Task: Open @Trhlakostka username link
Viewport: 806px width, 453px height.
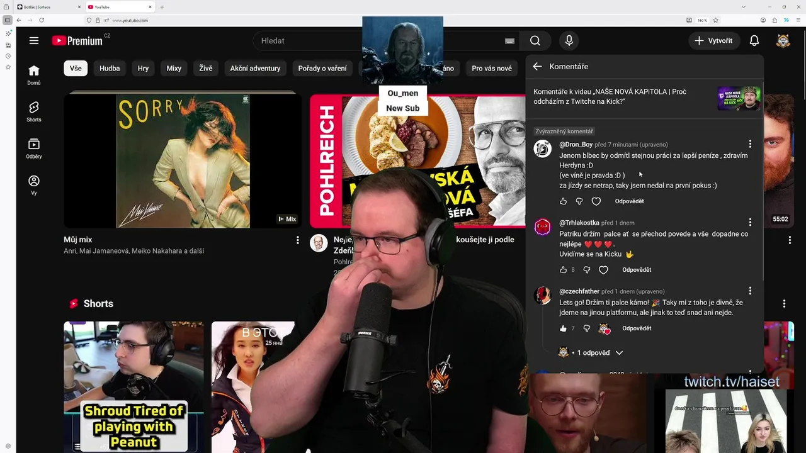Action: pyautogui.click(x=579, y=223)
